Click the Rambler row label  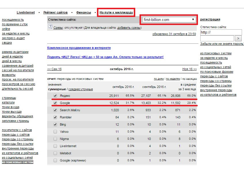pos(66,117)
